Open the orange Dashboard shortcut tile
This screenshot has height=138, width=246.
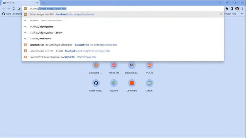[x=131, y=85]
